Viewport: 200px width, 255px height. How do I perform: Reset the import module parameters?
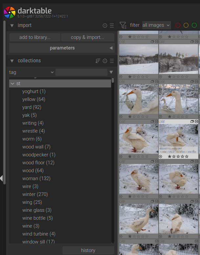coord(105,25)
